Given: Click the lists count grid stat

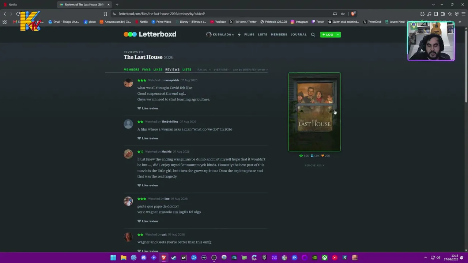Looking at the screenshot, I should click(x=315, y=156).
